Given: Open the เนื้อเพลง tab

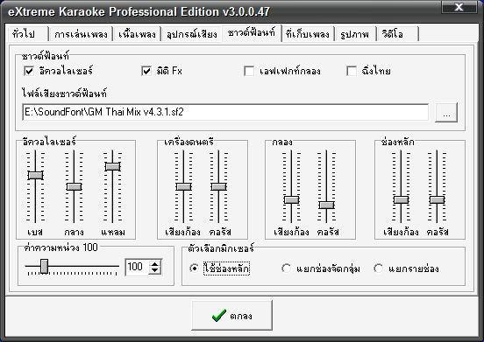Looking at the screenshot, I should [x=137, y=34].
